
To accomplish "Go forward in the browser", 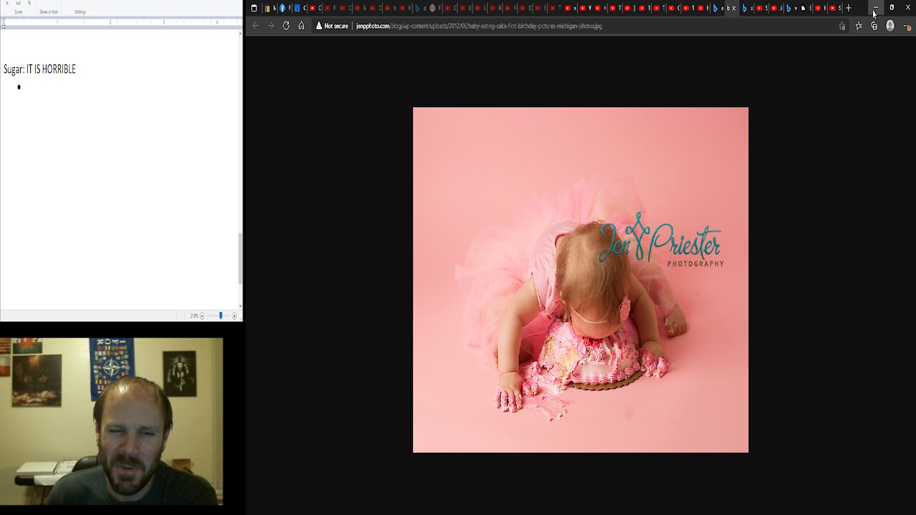I will (271, 26).
